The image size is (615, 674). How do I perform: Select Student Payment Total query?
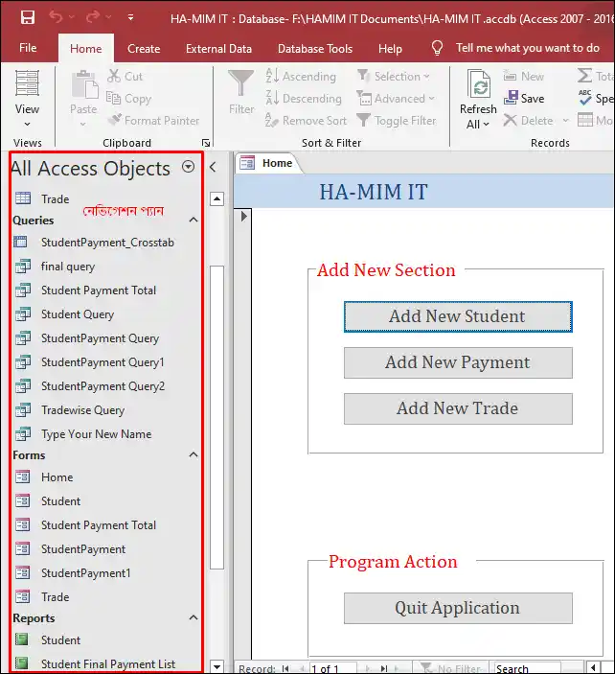click(x=99, y=291)
